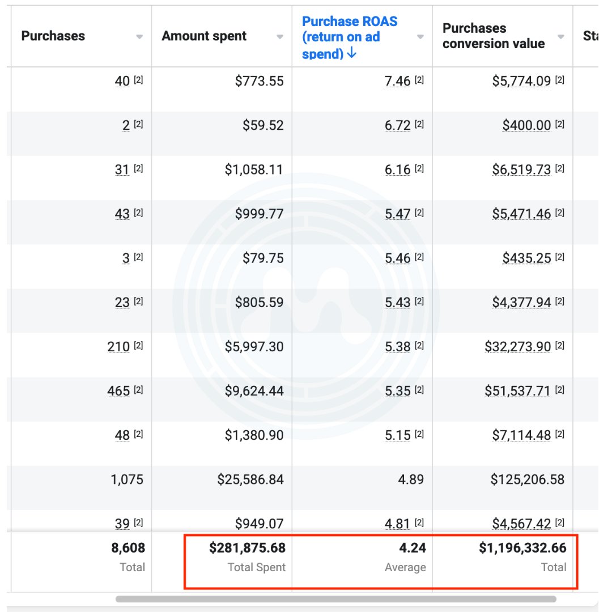Click conversion value $32,273.90
Screen dimensions: 612x612
coord(517,347)
